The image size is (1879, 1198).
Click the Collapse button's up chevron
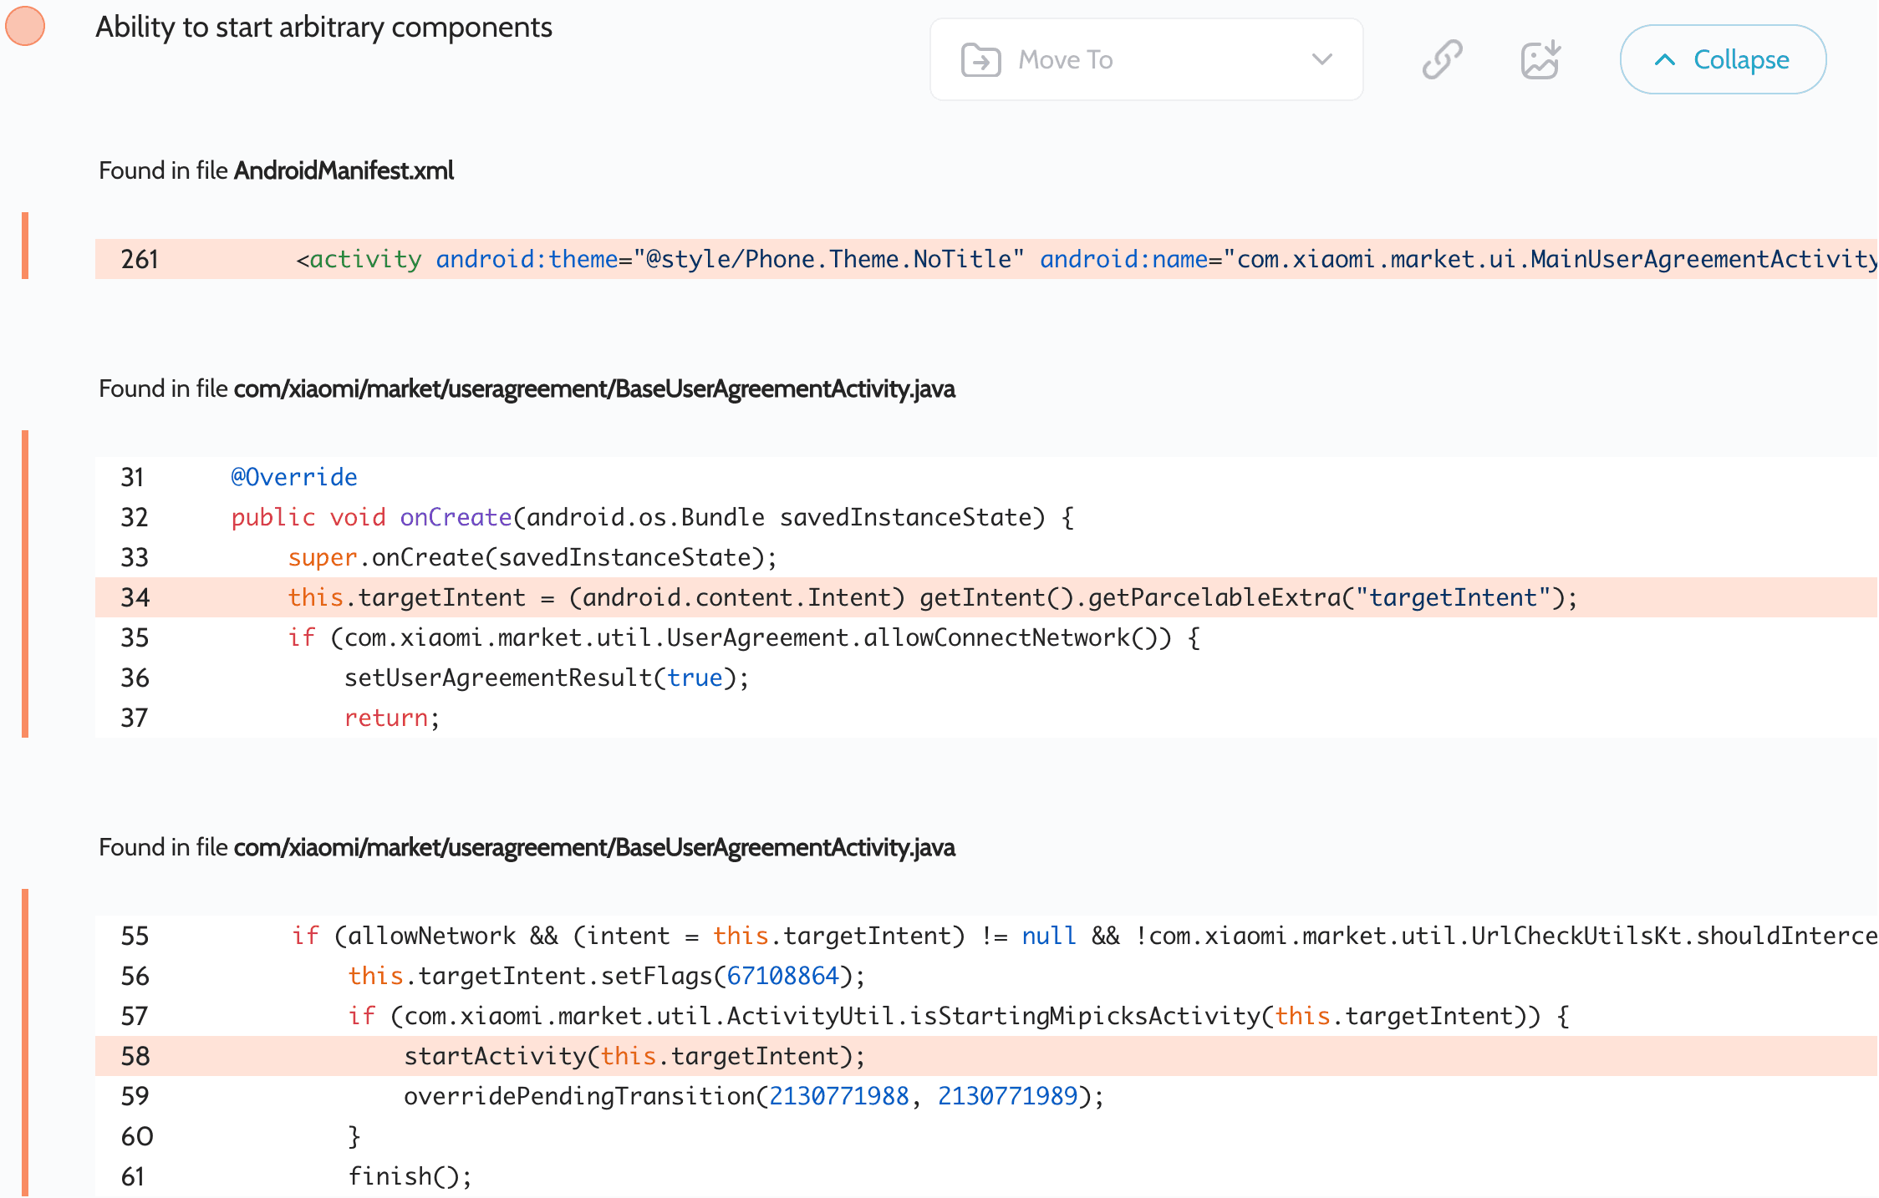(1664, 60)
